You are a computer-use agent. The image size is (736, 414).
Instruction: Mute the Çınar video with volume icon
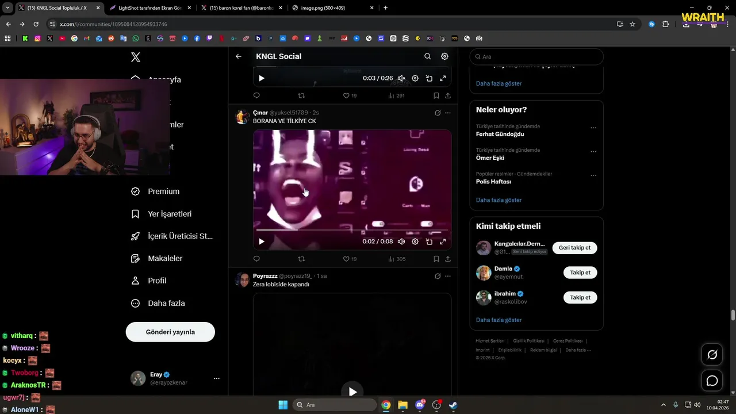tap(401, 241)
